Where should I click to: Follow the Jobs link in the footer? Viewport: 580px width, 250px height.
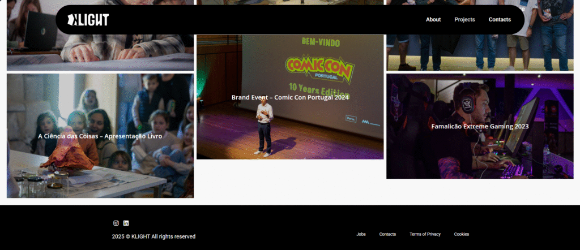(361, 234)
